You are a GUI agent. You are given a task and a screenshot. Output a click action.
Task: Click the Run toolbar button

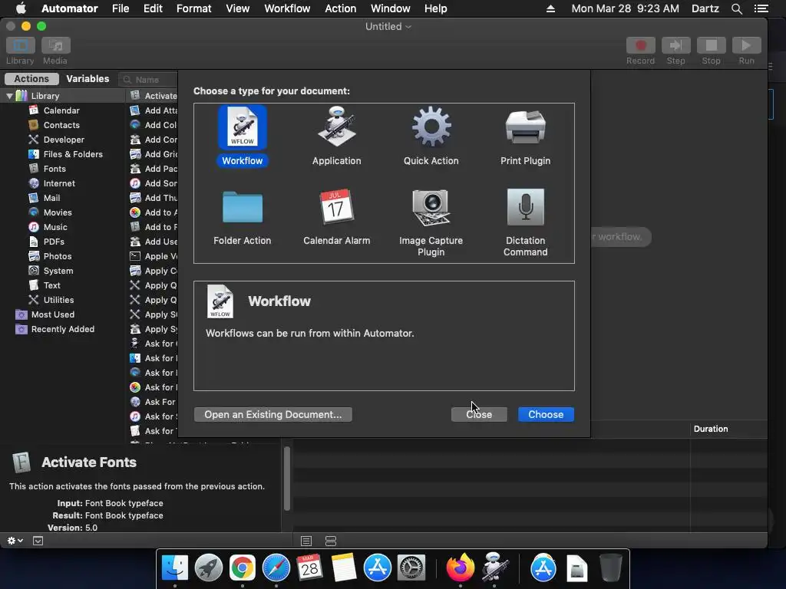point(746,45)
